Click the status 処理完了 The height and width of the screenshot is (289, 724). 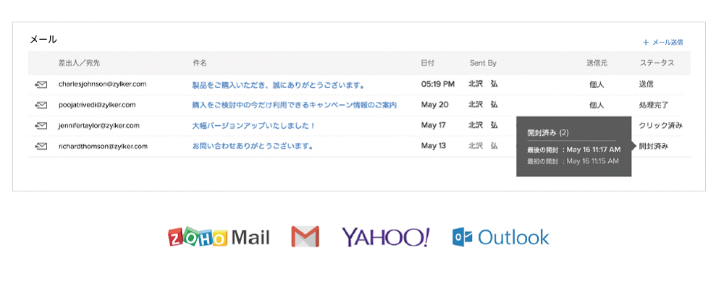click(653, 105)
